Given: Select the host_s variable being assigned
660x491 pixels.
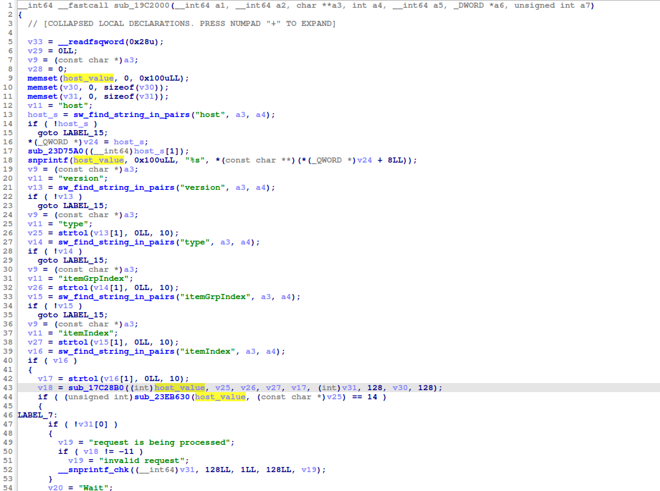Looking at the screenshot, I should 43,114.
